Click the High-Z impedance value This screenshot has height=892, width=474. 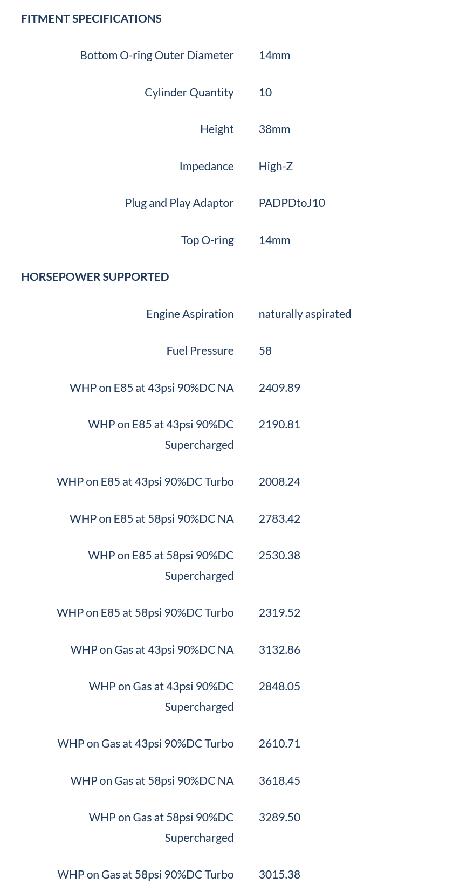276,167
